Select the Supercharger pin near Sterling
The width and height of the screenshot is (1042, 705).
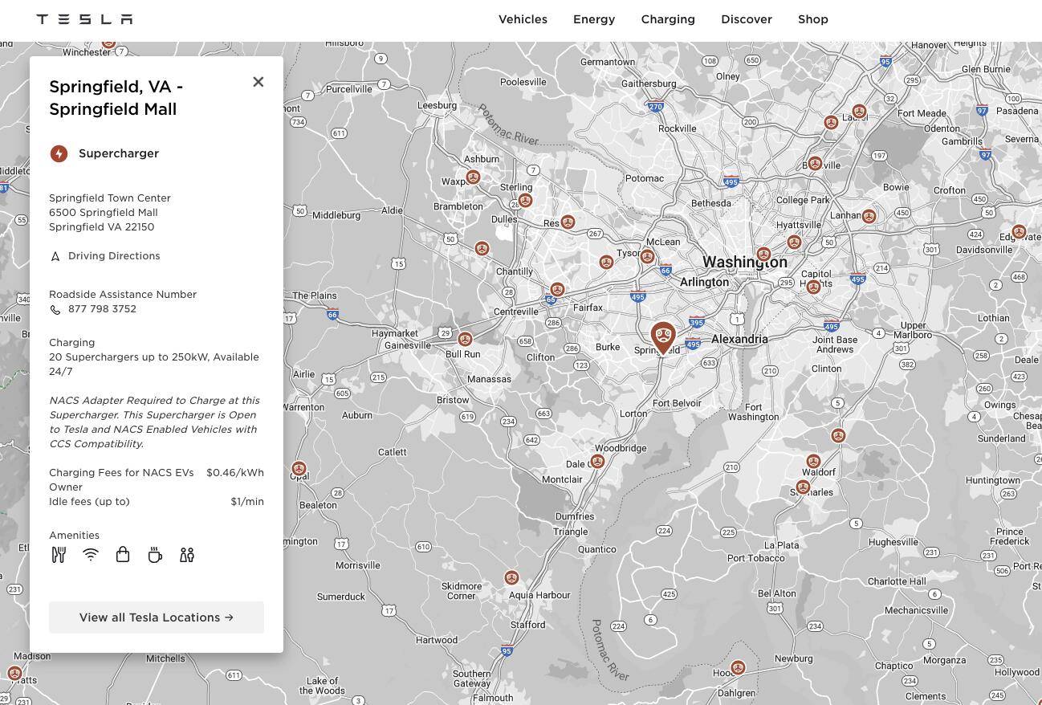pyautogui.click(x=525, y=200)
